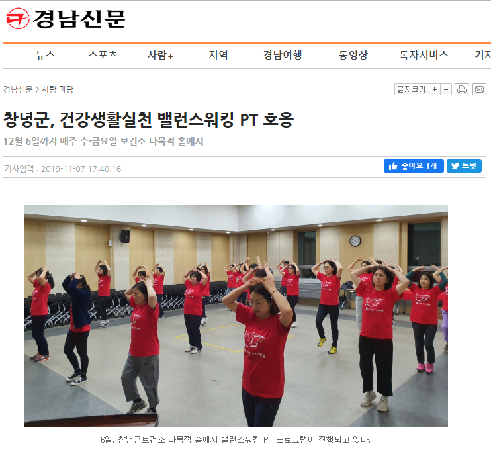Open 독자서비스 menu

pos(424,55)
